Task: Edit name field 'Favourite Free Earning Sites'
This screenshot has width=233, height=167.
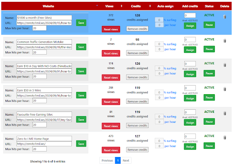Action: (x=44, y=114)
